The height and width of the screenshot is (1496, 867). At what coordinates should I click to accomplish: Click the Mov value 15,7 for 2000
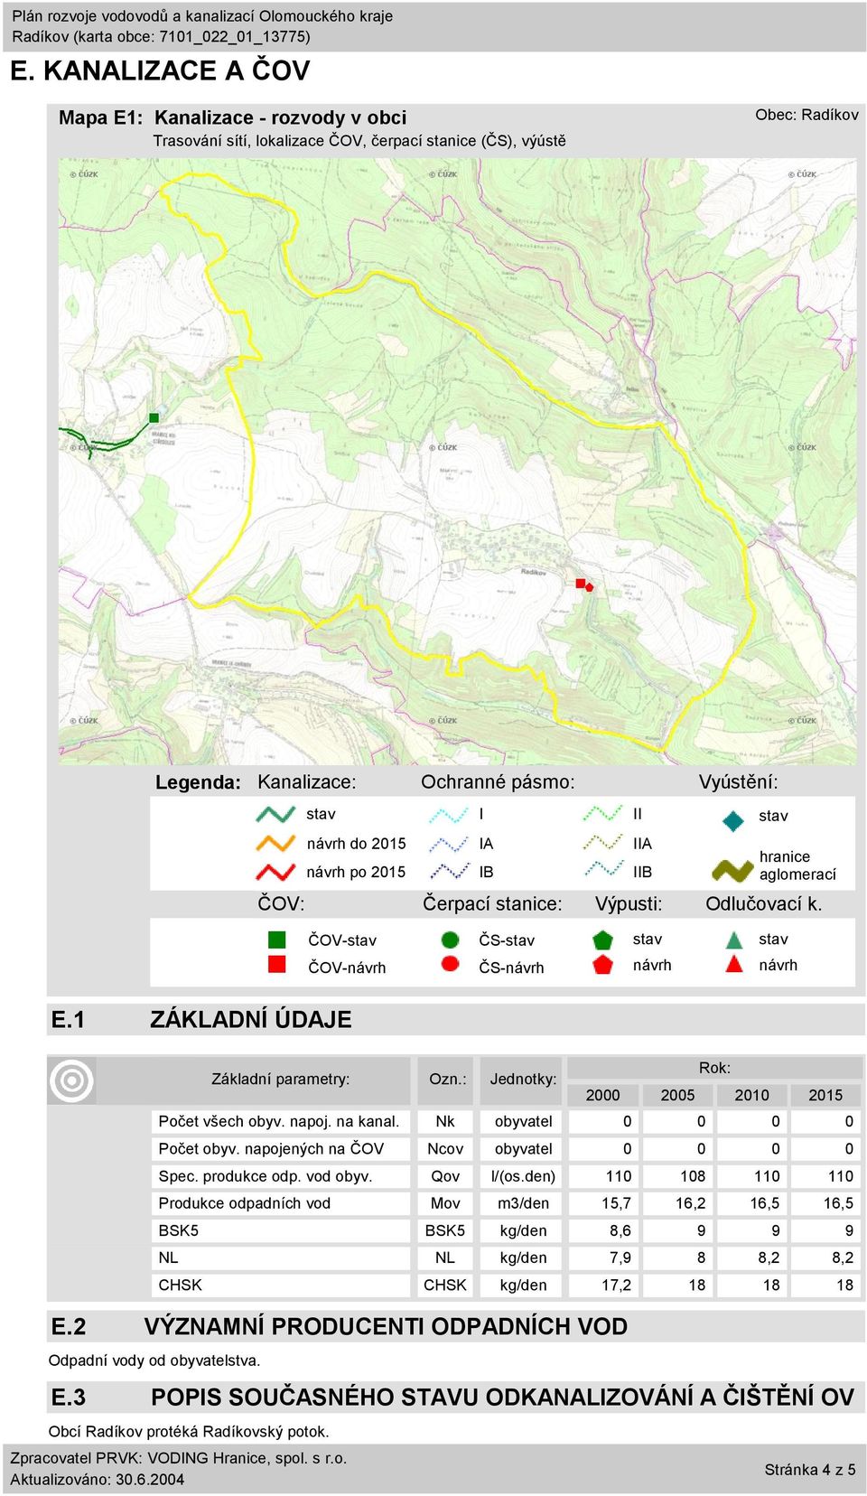coord(616,1203)
